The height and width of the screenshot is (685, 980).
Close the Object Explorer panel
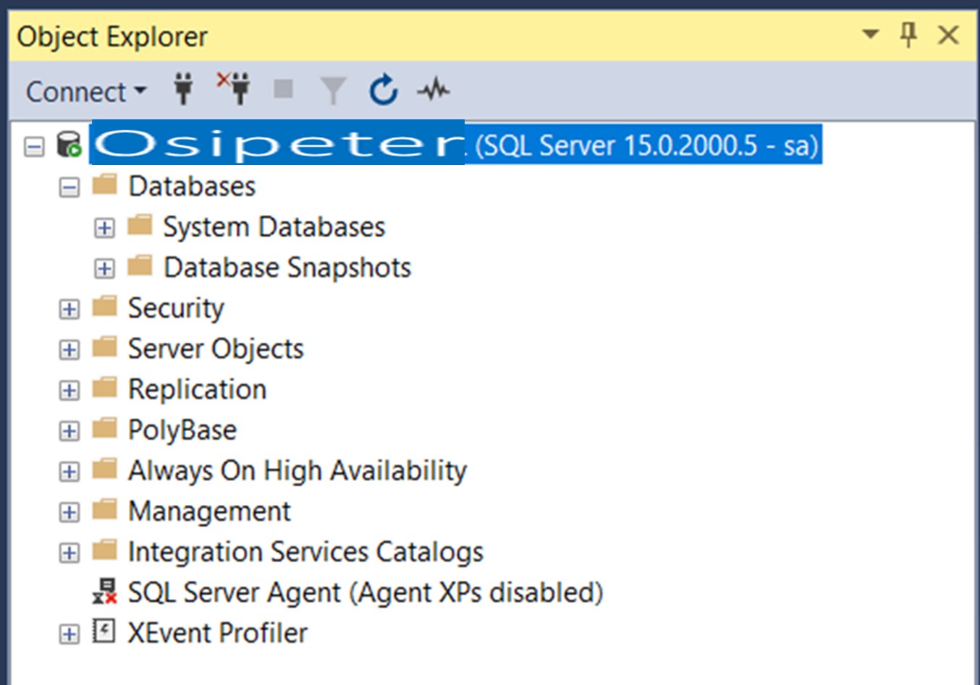[x=948, y=34]
